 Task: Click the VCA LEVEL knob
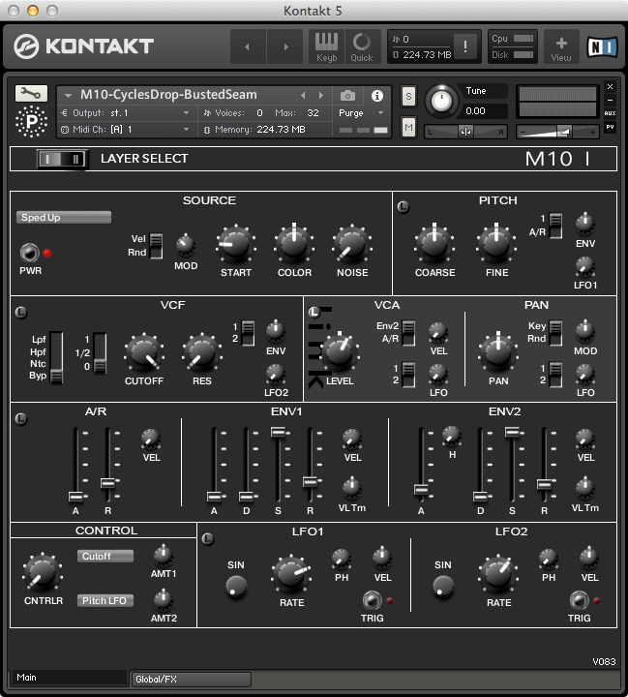click(340, 353)
